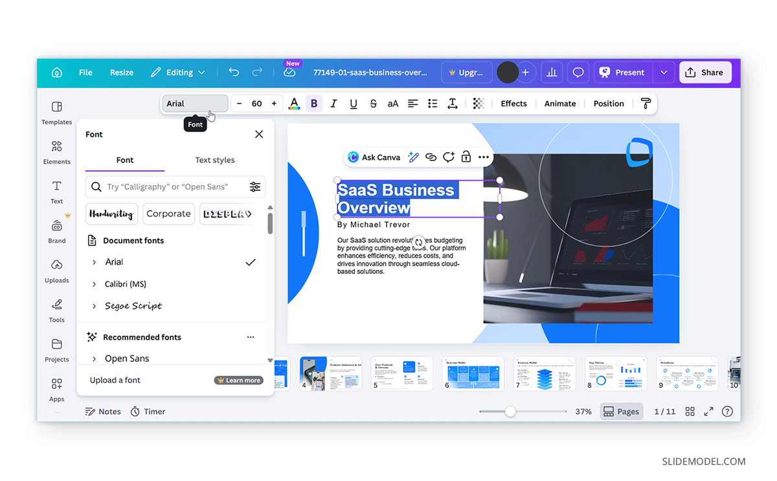Open Apps in the sidebar

[x=57, y=389]
